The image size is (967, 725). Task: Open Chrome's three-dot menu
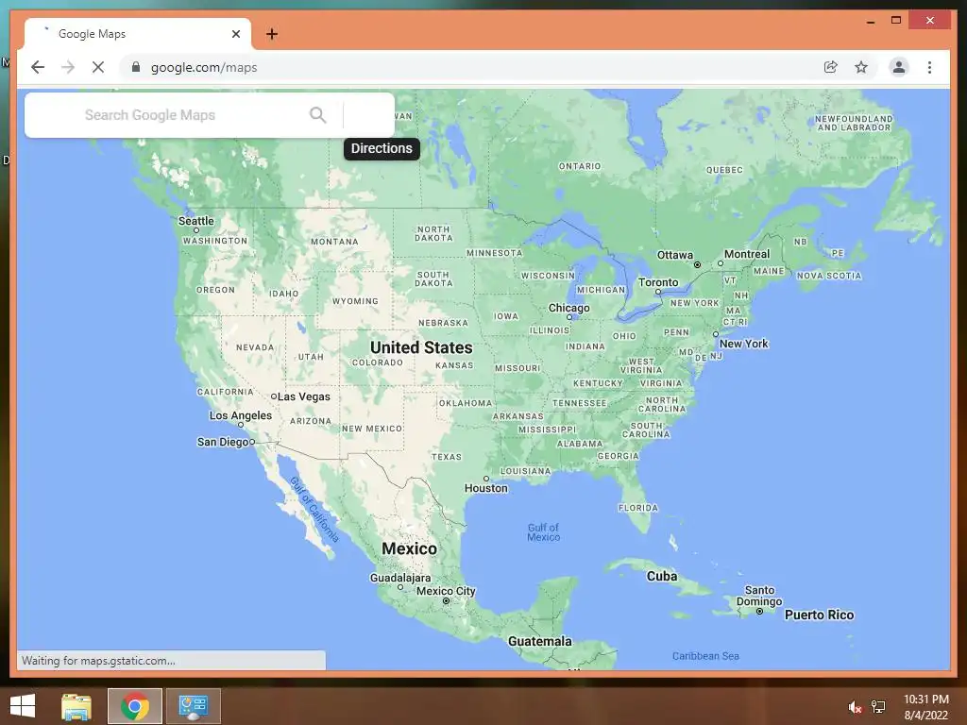pyautogui.click(x=929, y=67)
